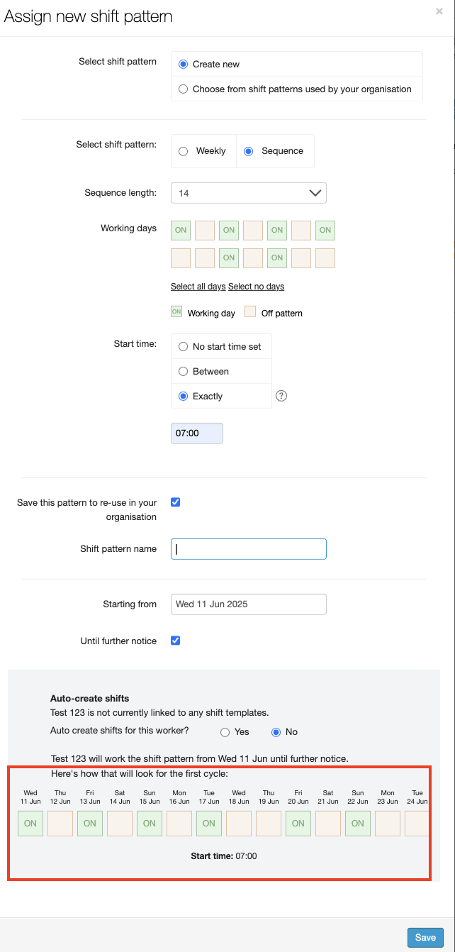
Task: Select the Between start time option
Action: tap(184, 372)
